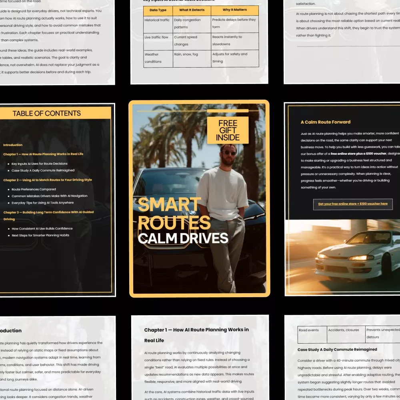Click the 'Get your free online store' button
400x400 pixels.
(352, 204)
